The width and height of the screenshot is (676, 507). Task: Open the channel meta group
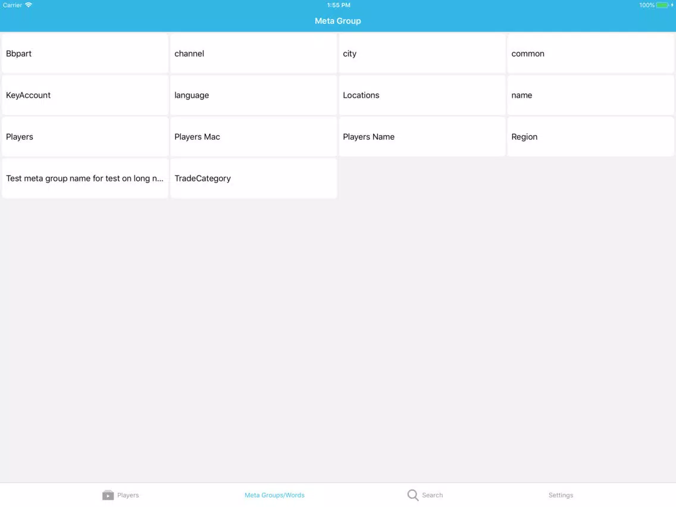click(253, 54)
